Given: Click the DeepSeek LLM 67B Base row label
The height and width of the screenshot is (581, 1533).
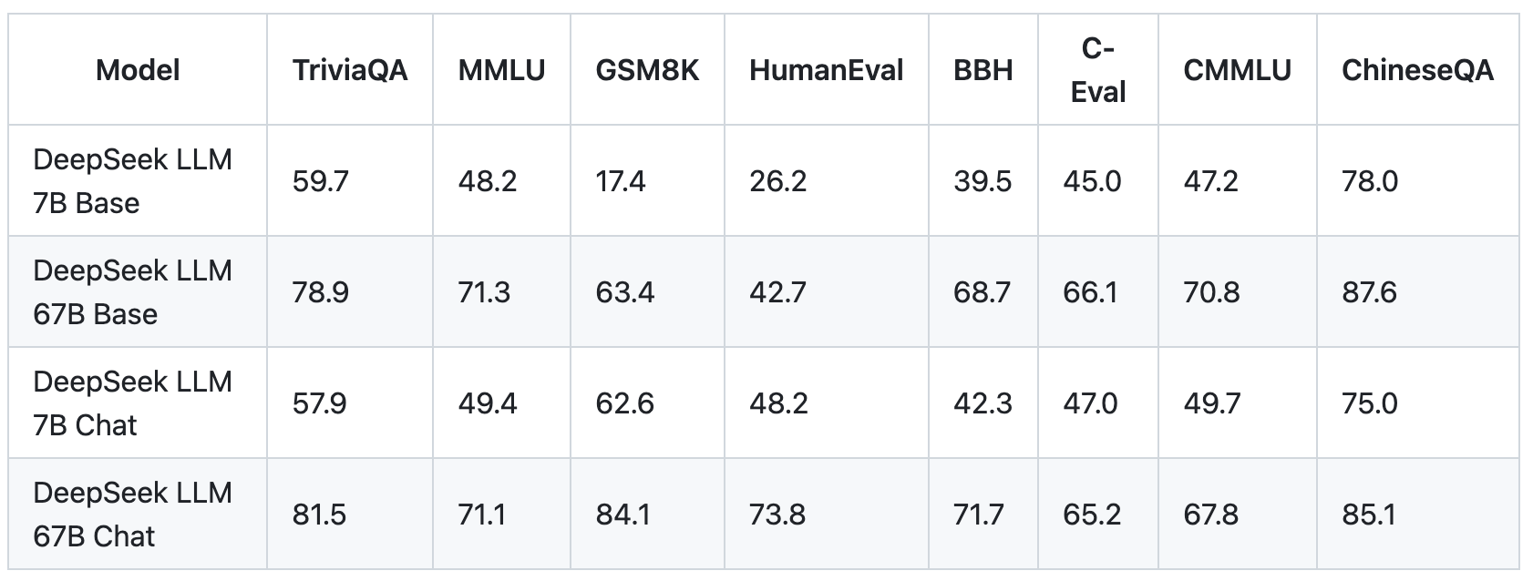Looking at the screenshot, I should [132, 292].
